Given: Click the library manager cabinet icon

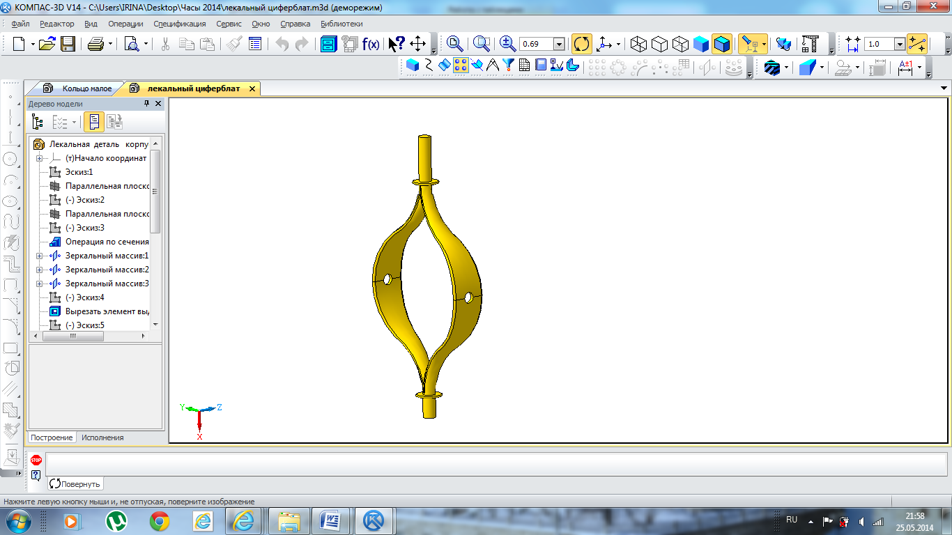Looking at the screenshot, I should [x=328, y=44].
